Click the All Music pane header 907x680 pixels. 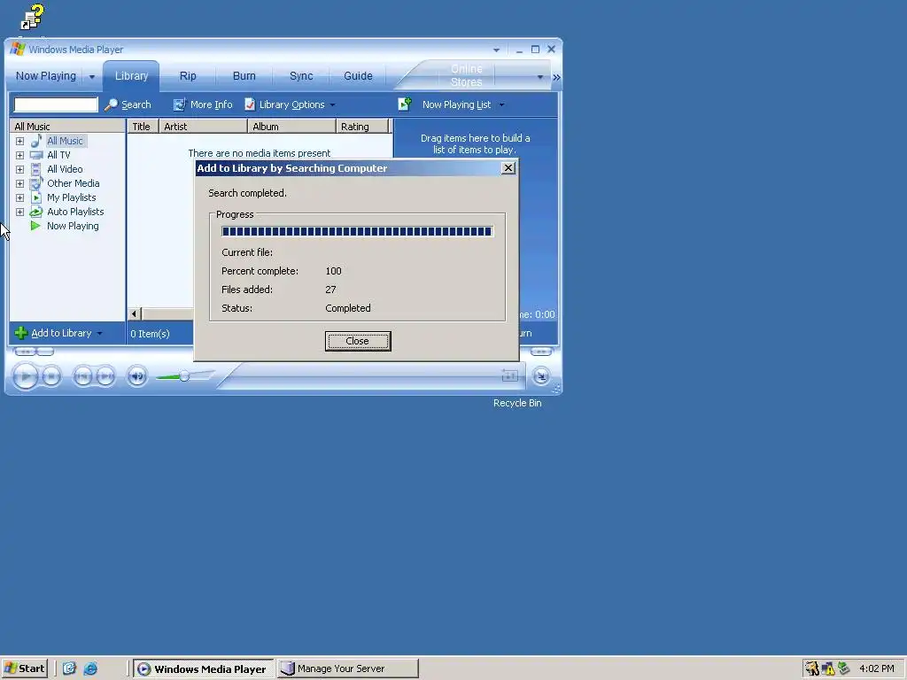click(x=67, y=126)
